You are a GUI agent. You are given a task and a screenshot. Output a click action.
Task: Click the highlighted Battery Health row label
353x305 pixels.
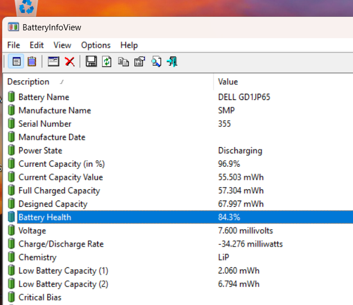[45, 217]
